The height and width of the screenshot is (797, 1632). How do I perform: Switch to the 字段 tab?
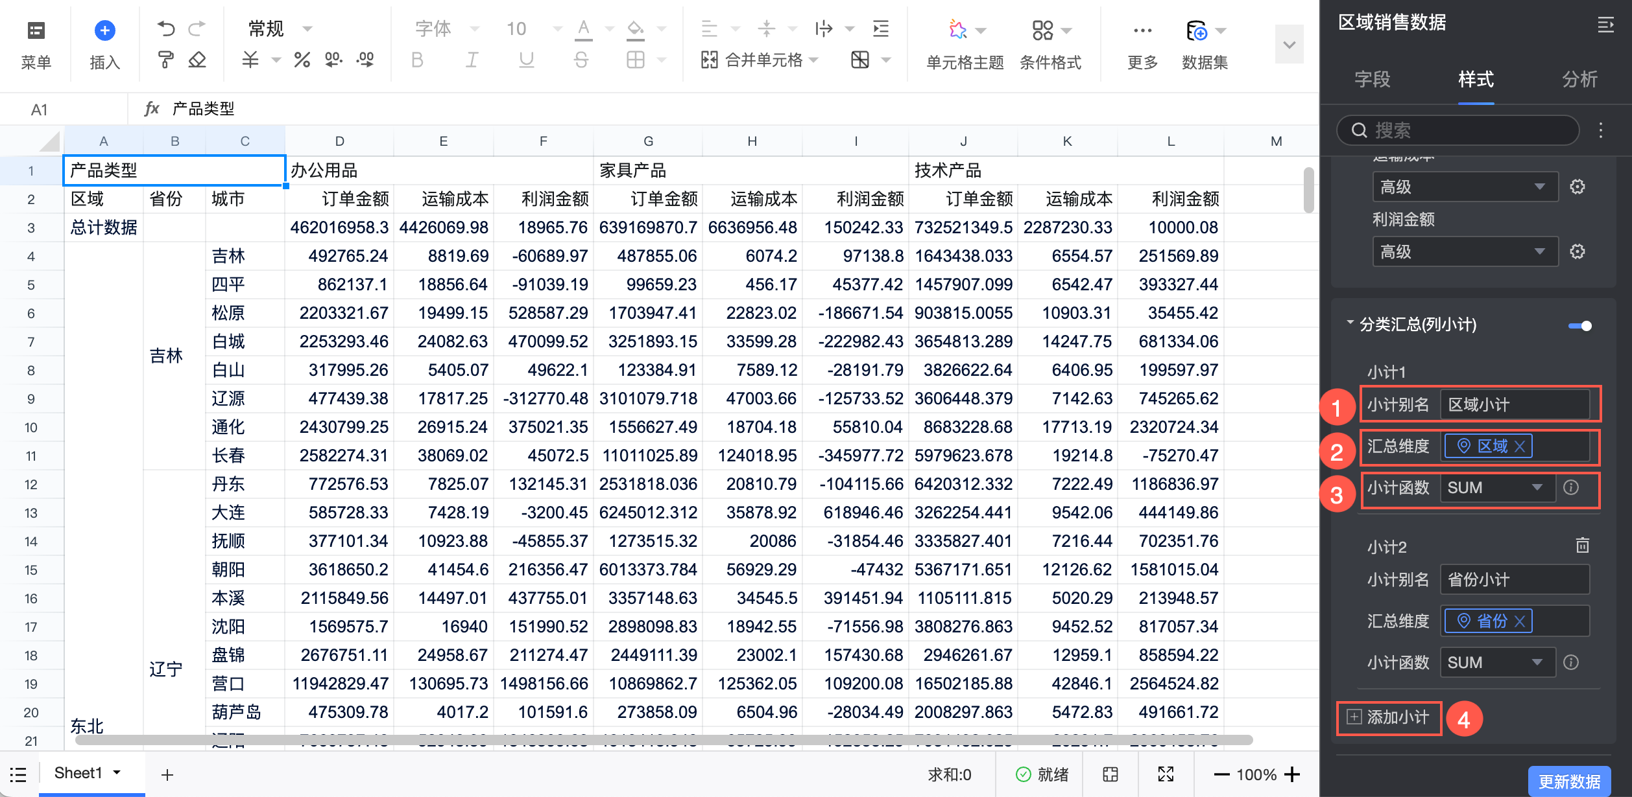[x=1372, y=79]
